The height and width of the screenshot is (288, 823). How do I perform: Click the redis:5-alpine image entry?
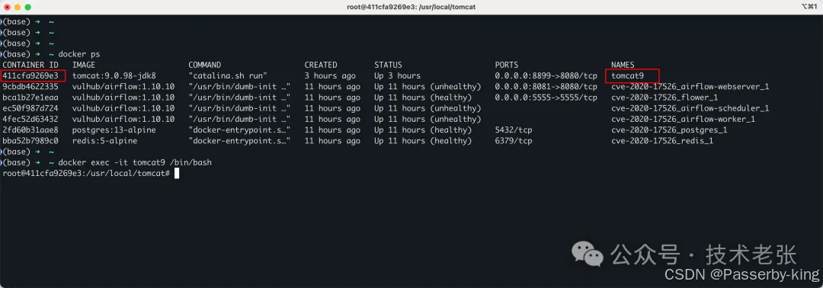click(x=104, y=141)
